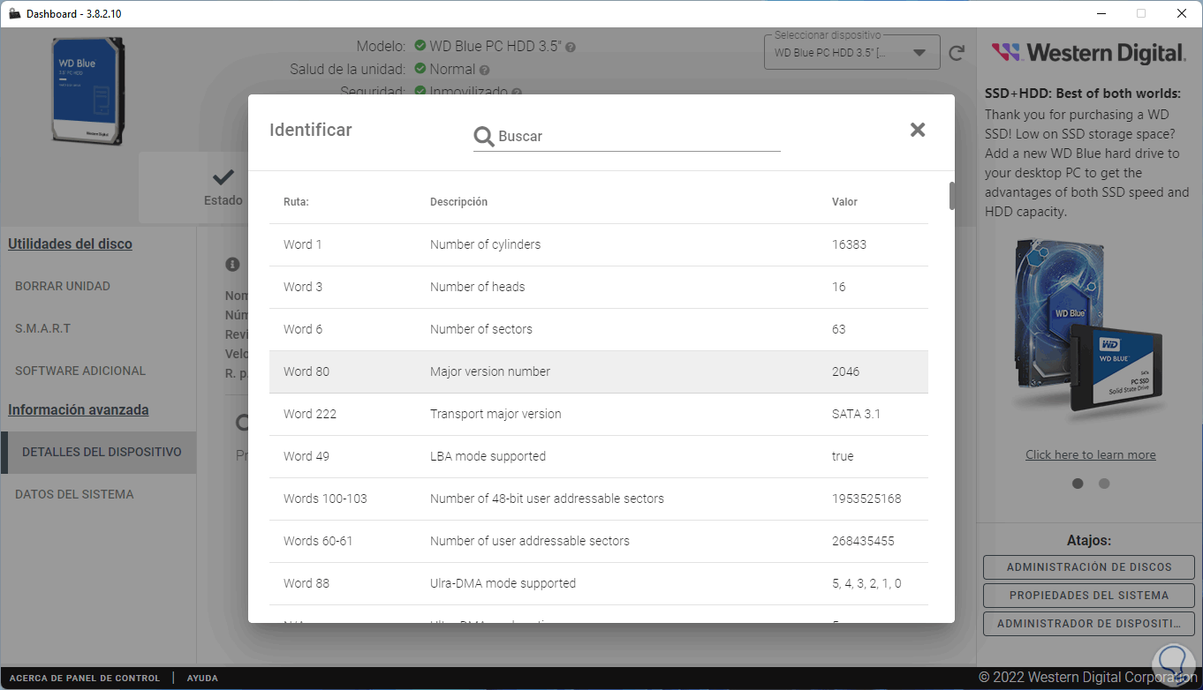Click the ADMINISTRACIÓN DE DISCOS shortcut button
This screenshot has height=690, width=1203.
tap(1088, 567)
